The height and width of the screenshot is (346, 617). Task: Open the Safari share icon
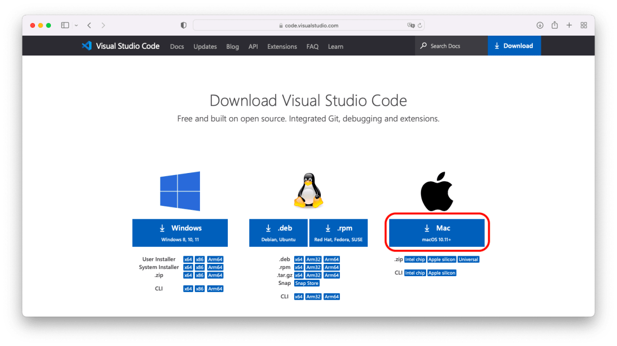(x=555, y=25)
